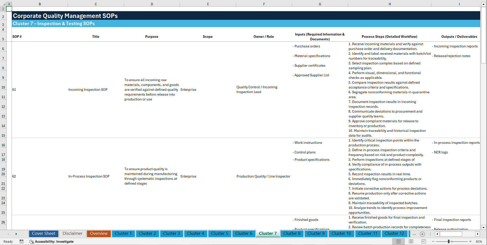Select column D header
This screenshot has width=487, height=245.
coord(152,4)
